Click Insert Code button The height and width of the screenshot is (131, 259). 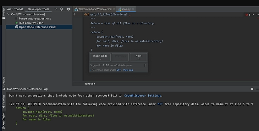pos(100,57)
